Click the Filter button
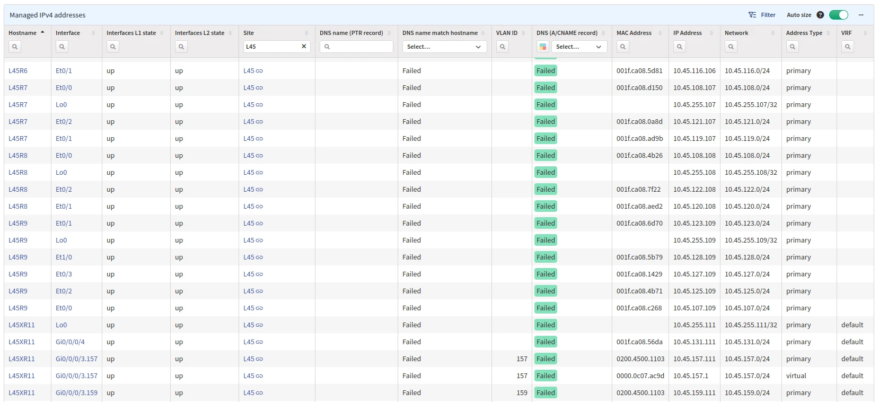Viewport: 879px width, 402px height. (762, 15)
